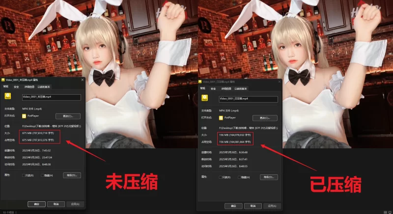This screenshot has height=214, width=393.
Task: Click the PotPlayer icon in the right properties dialog
Action: click(x=221, y=118)
